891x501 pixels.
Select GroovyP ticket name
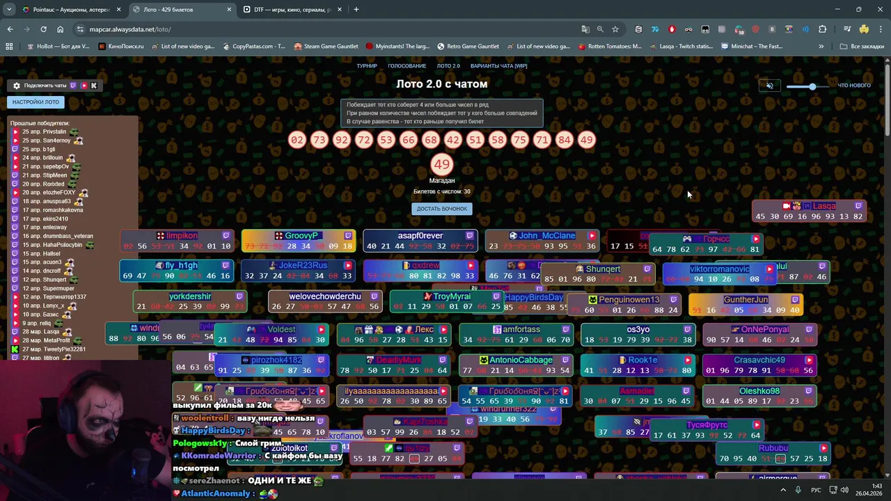(301, 236)
